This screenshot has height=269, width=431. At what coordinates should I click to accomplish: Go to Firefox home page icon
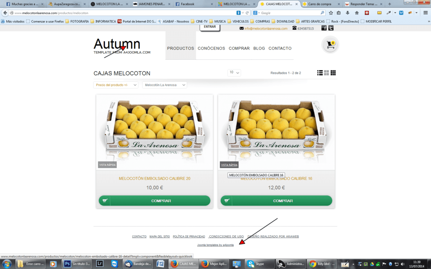357,13
